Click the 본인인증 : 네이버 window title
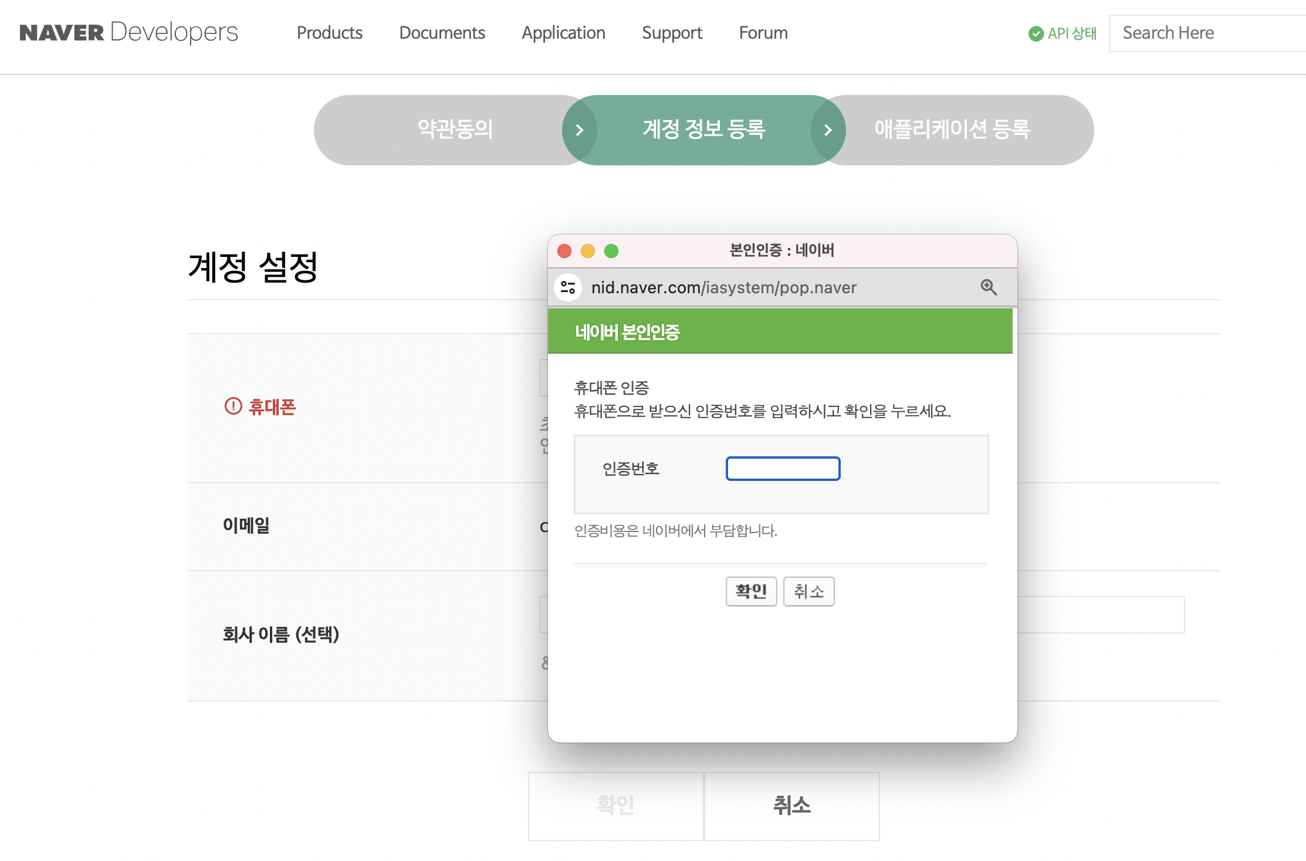The image size is (1306, 861). 781,250
